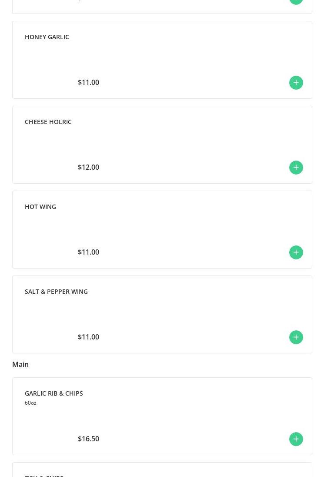Click the blank image area beside Hot Wing price
The image size is (324, 477).
[49, 244]
